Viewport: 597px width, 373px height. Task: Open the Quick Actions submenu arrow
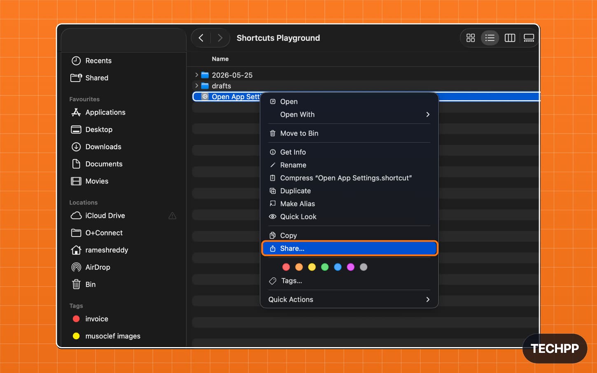click(x=428, y=300)
